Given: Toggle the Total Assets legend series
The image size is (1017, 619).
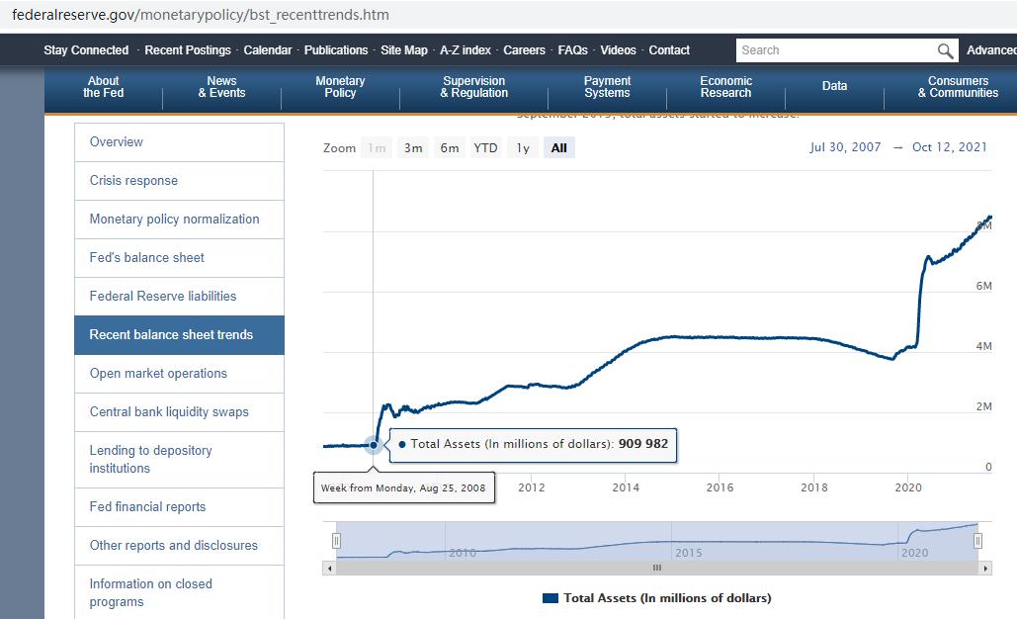Looking at the screenshot, I should tap(657, 598).
